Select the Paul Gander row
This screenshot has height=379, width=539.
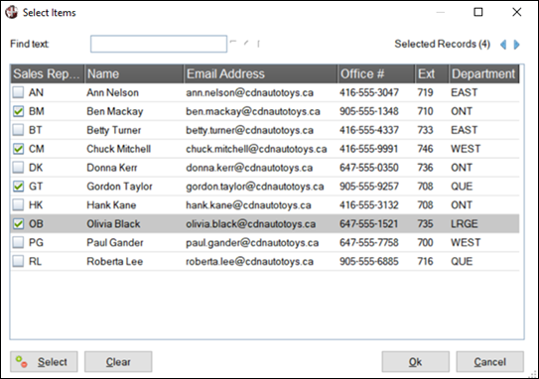265,243
